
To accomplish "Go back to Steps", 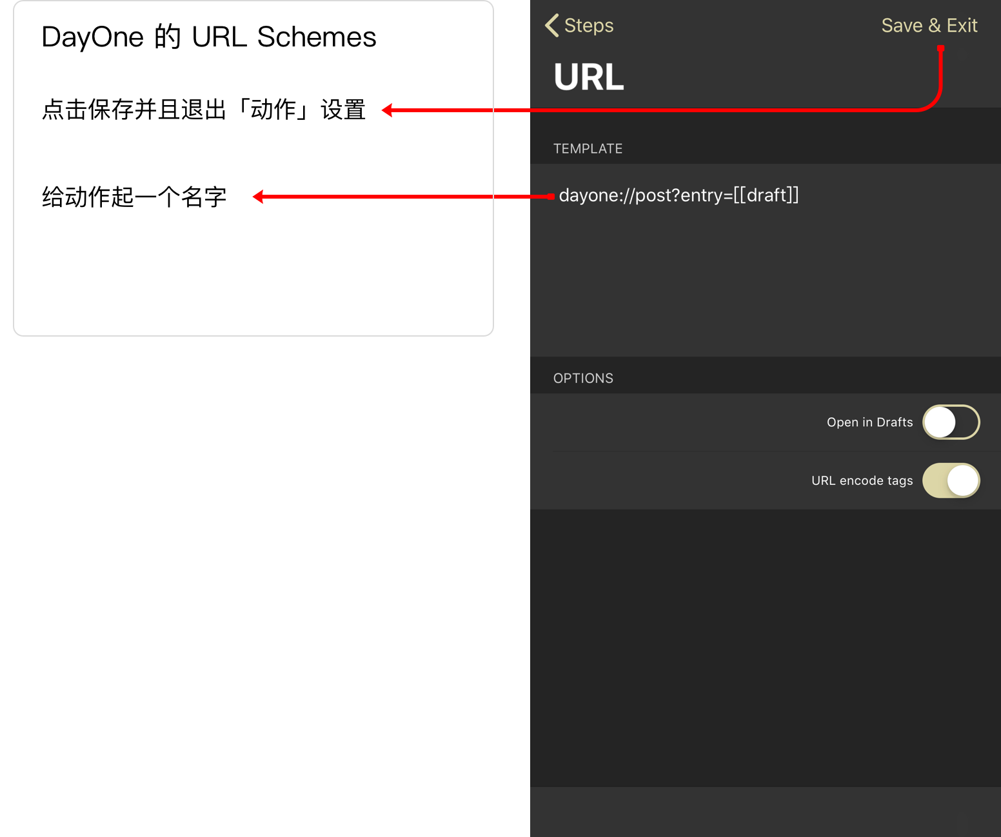I will coord(579,25).
